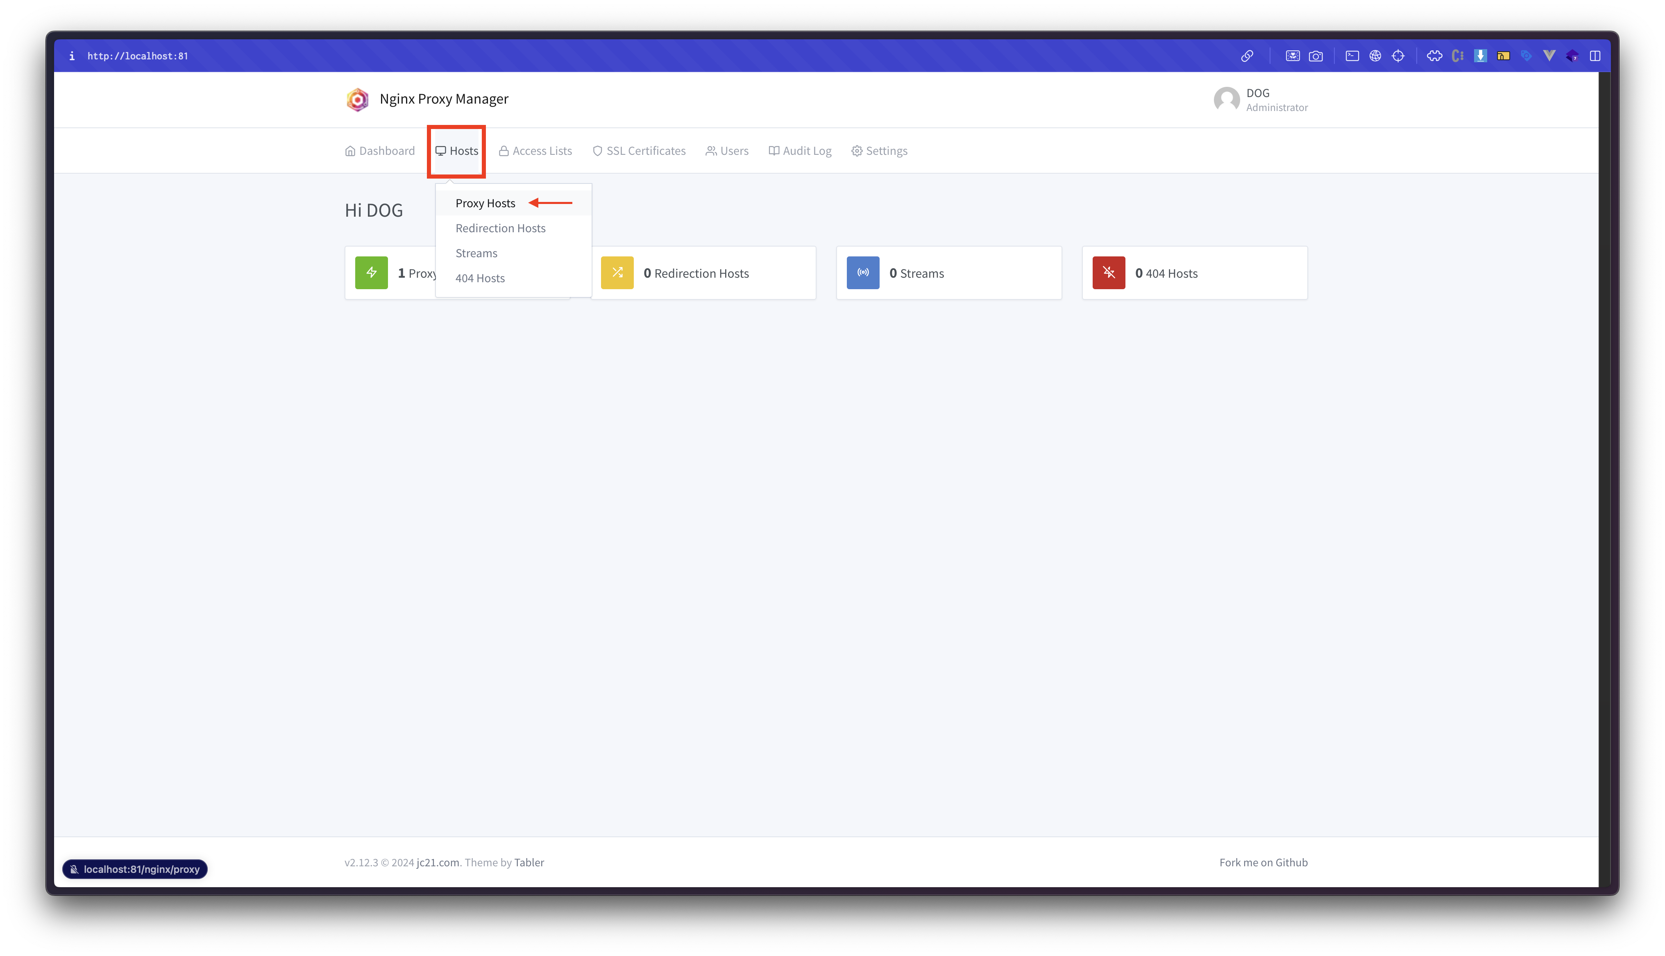Select Streams from the Hosts menu

point(476,254)
